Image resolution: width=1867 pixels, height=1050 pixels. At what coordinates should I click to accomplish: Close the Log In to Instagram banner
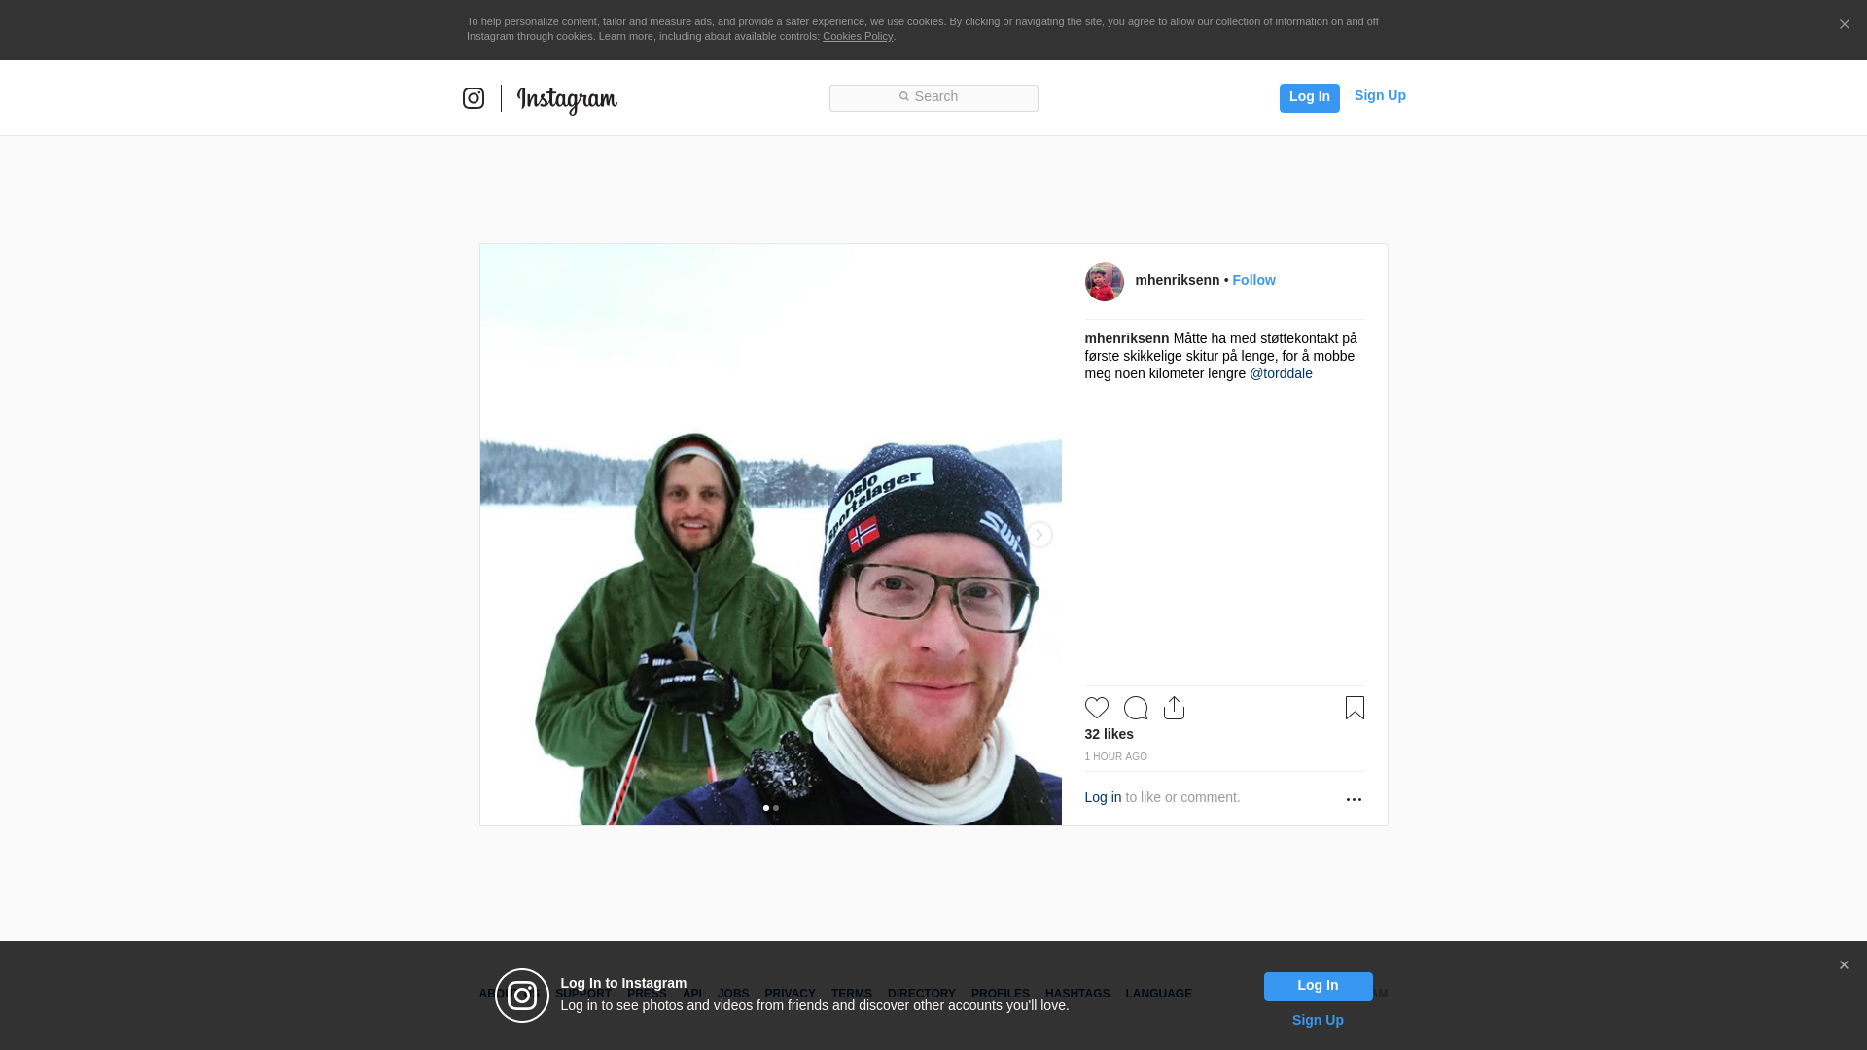[1844, 965]
